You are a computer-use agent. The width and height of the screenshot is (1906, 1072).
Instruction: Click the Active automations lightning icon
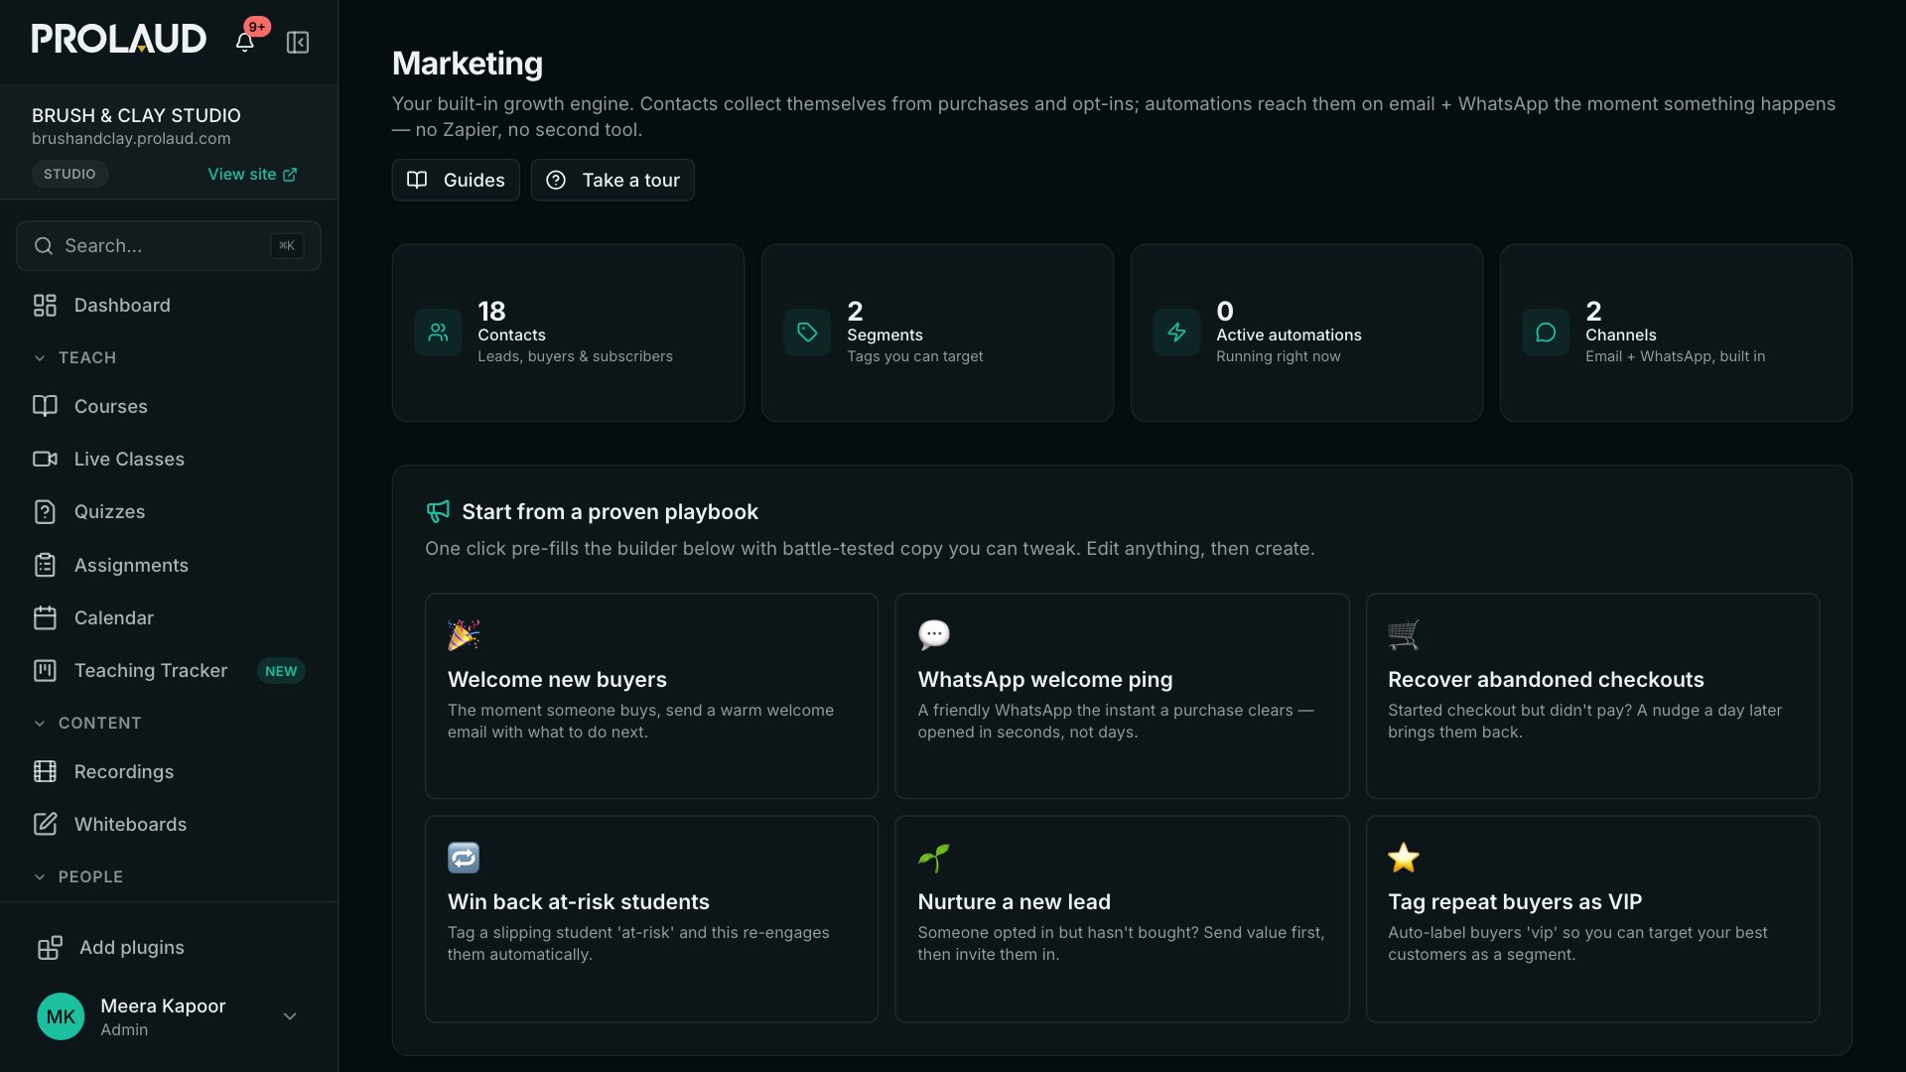click(1176, 333)
